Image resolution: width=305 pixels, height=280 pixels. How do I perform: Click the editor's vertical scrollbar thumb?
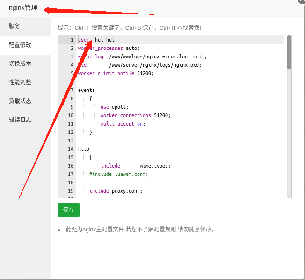point(289,52)
